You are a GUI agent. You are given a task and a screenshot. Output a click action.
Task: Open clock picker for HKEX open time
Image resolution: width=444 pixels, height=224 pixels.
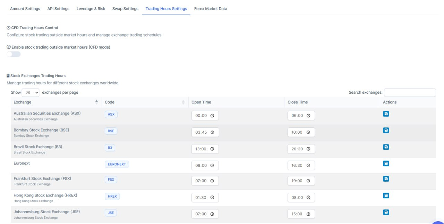(212, 198)
